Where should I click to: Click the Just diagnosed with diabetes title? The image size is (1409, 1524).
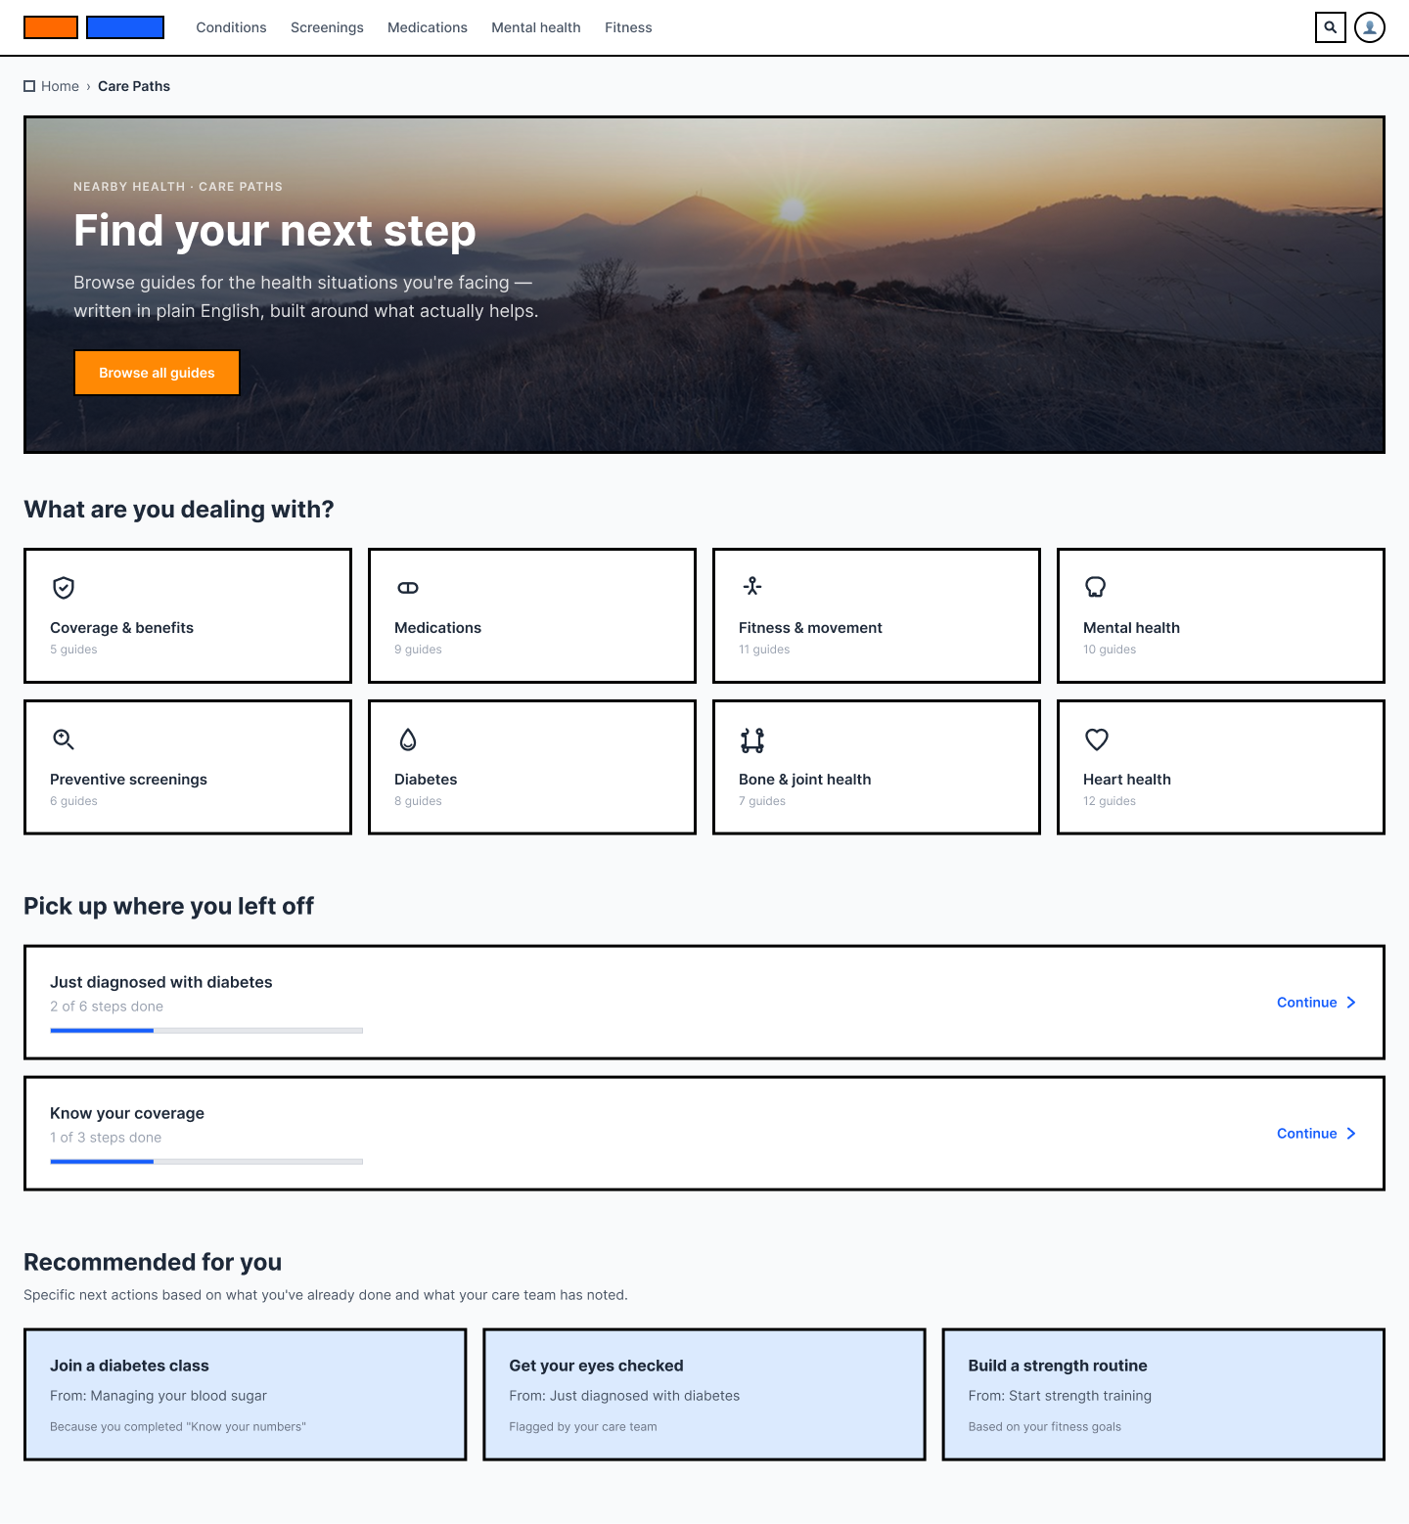(x=161, y=982)
